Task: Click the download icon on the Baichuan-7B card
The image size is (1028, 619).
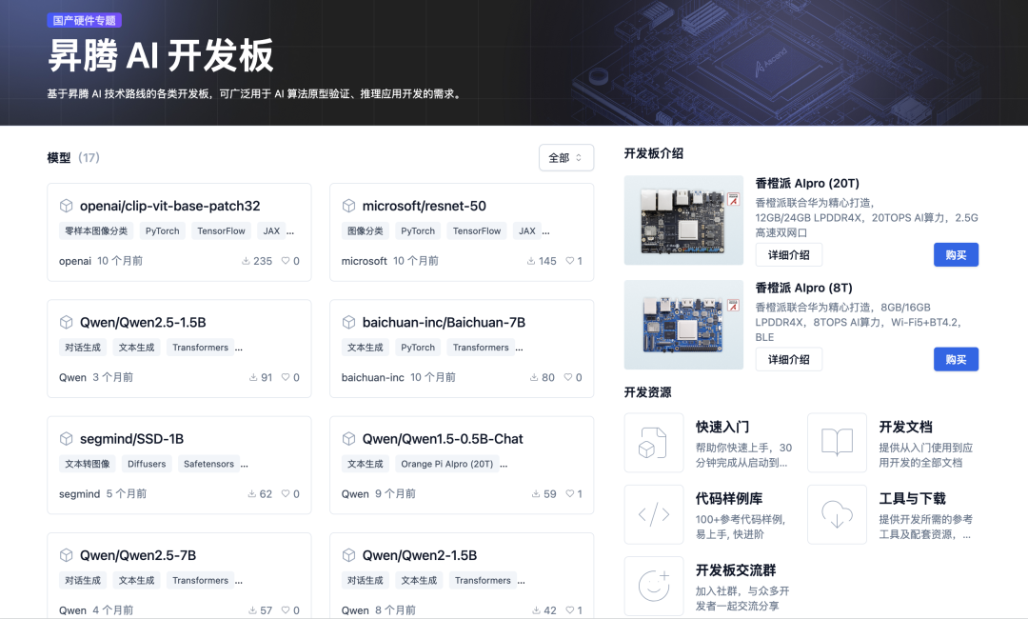Action: tap(534, 377)
